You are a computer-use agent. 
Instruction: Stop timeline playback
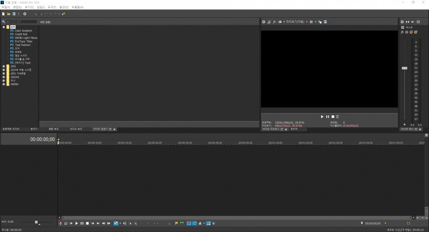[87, 223]
